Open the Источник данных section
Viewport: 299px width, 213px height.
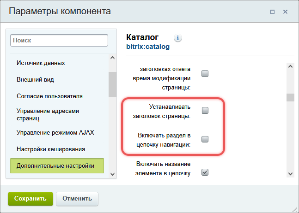pos(41,63)
